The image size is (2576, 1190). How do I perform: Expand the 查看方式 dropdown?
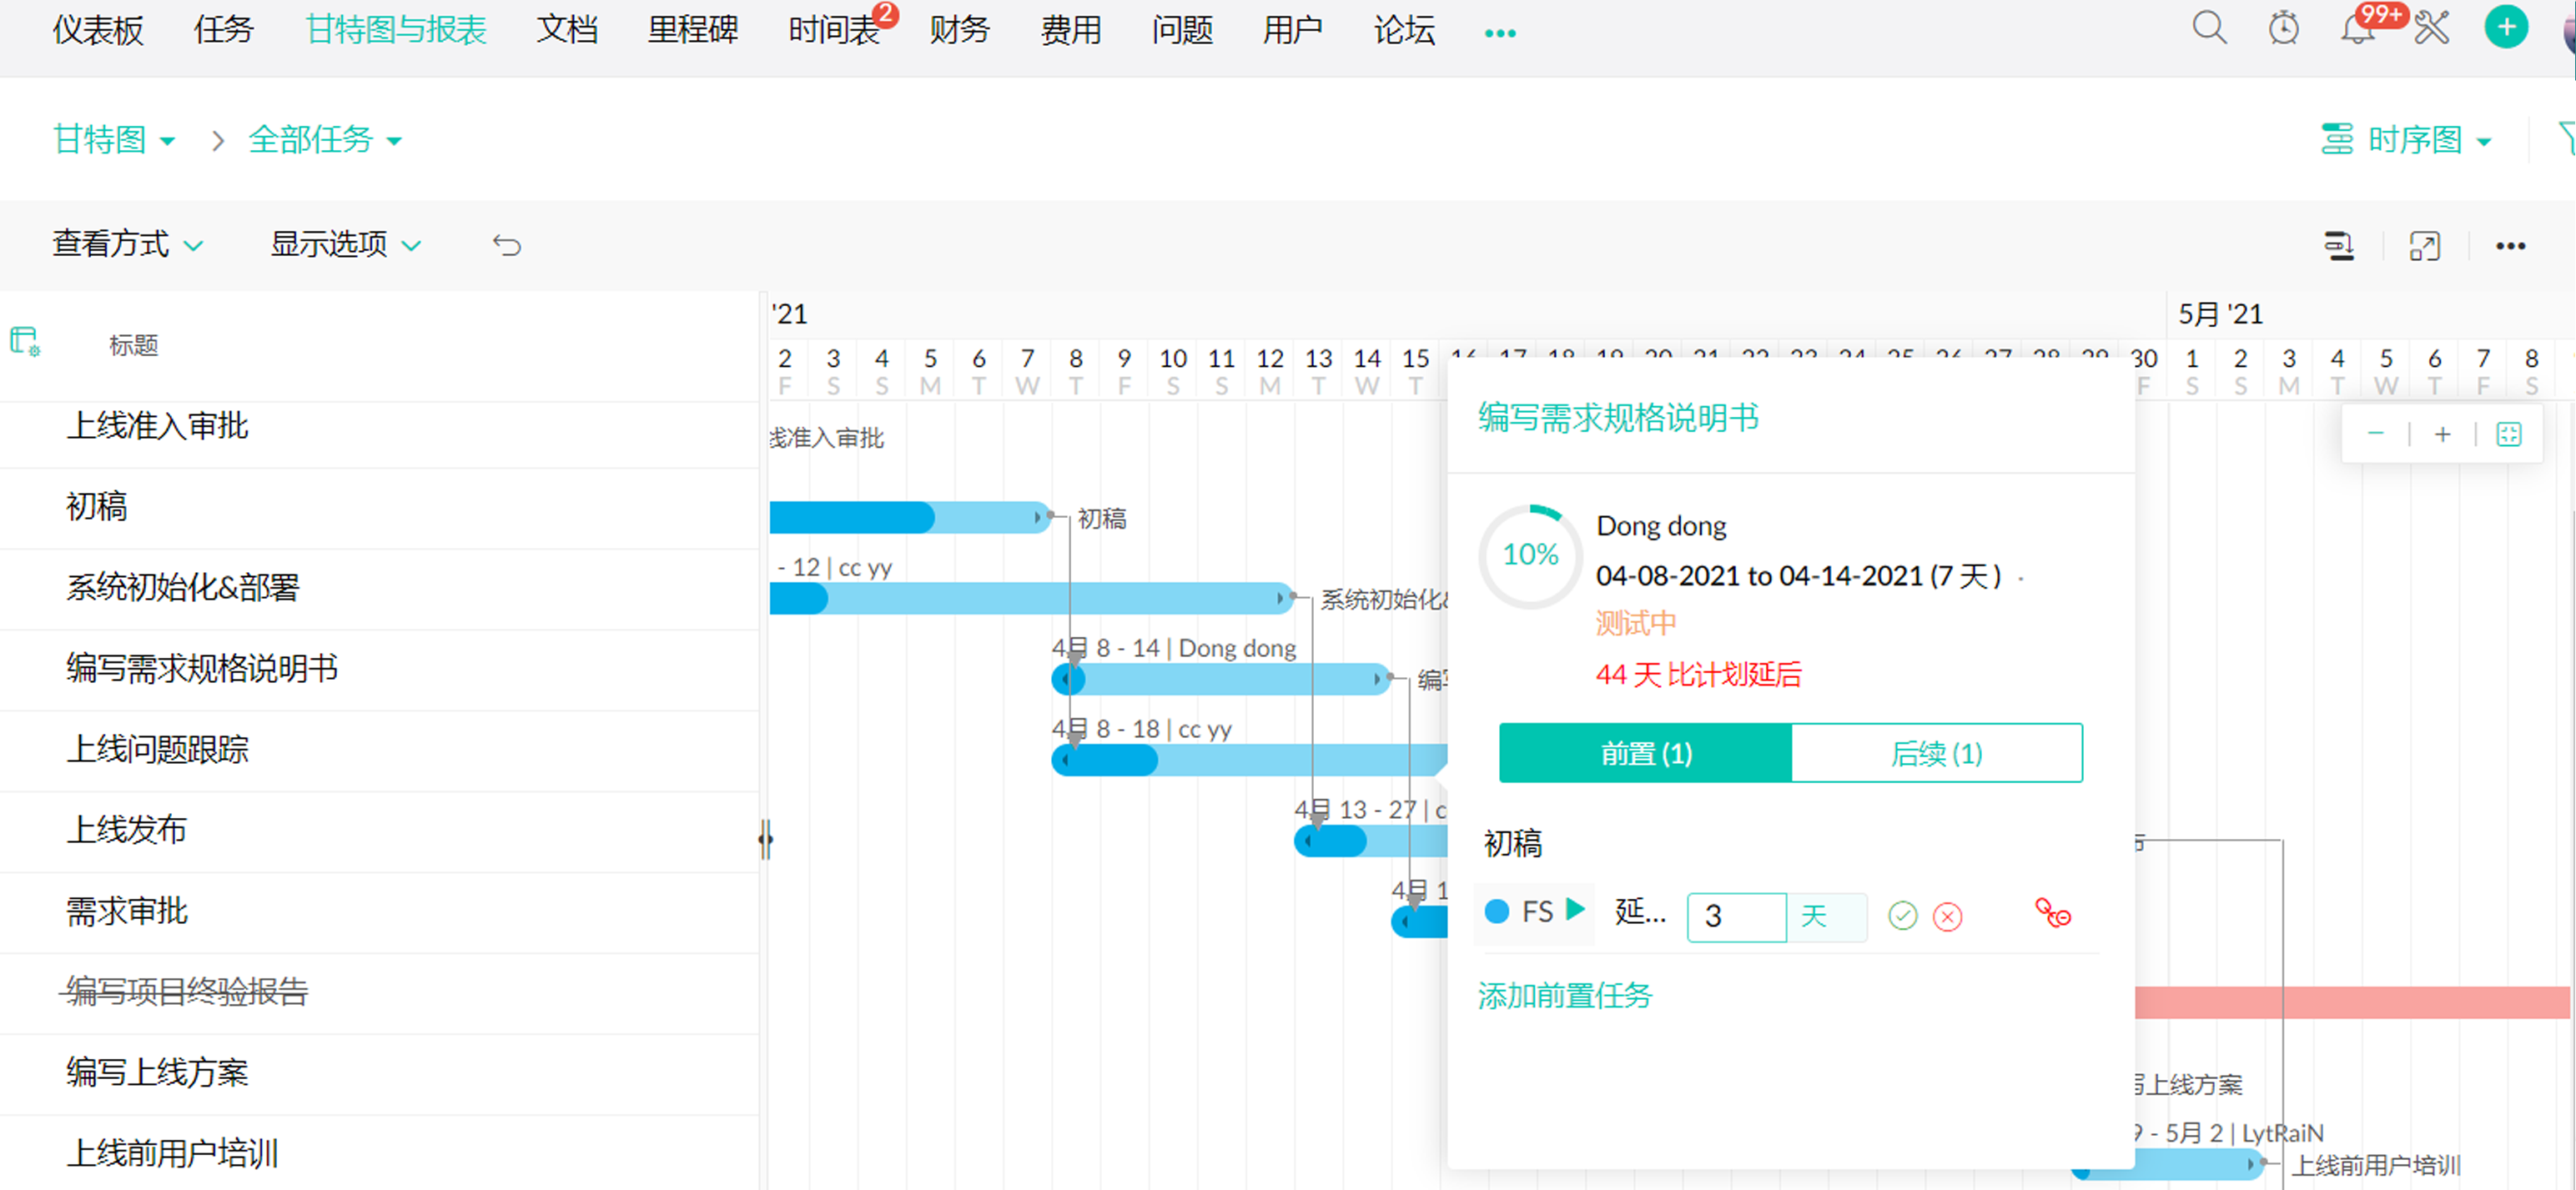point(127,244)
